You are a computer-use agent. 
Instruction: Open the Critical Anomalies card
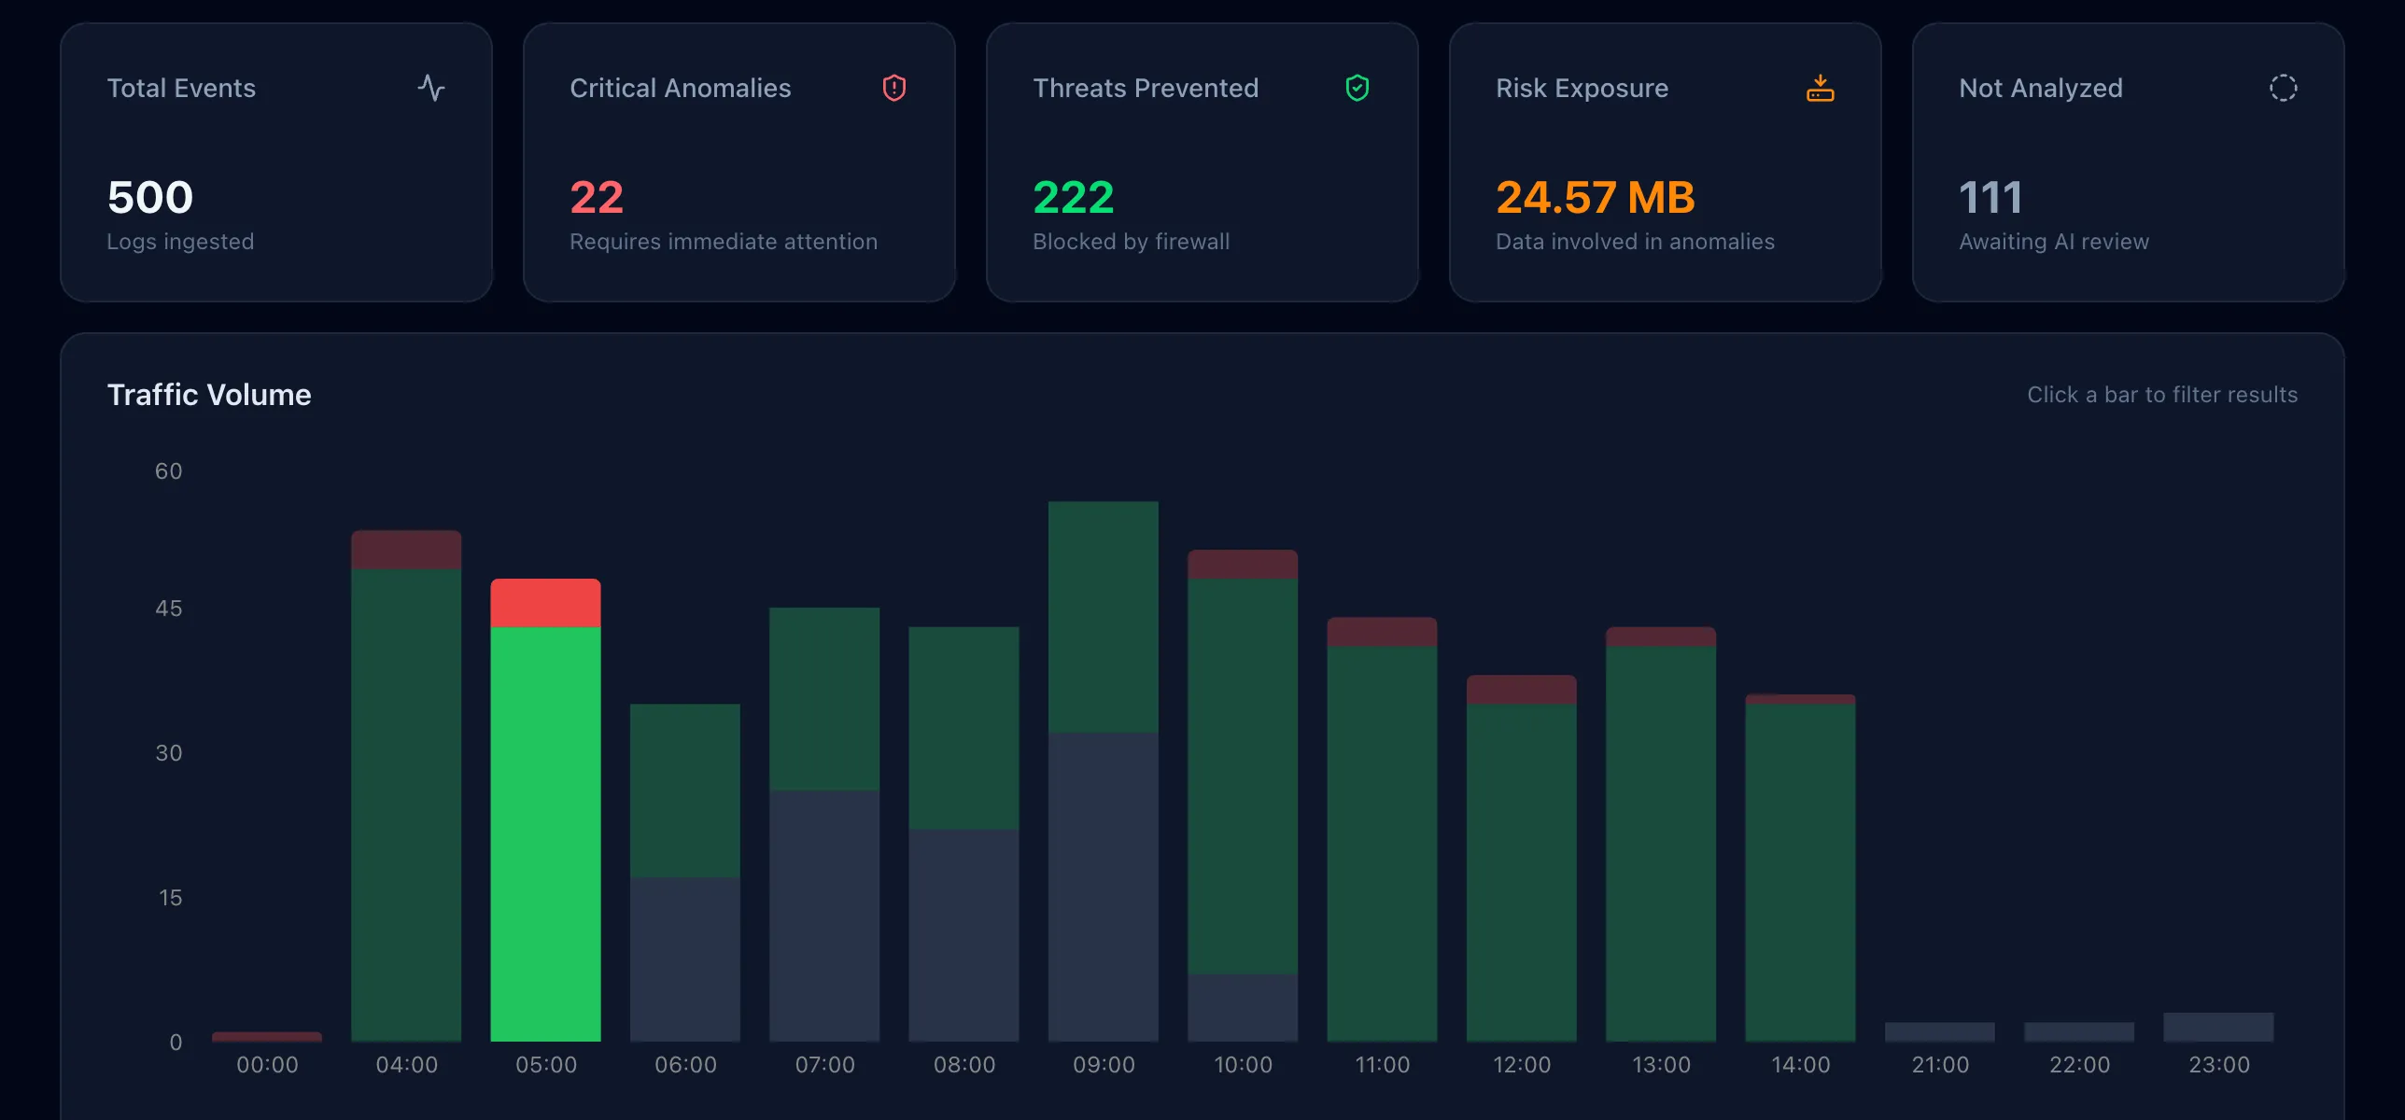coord(739,163)
